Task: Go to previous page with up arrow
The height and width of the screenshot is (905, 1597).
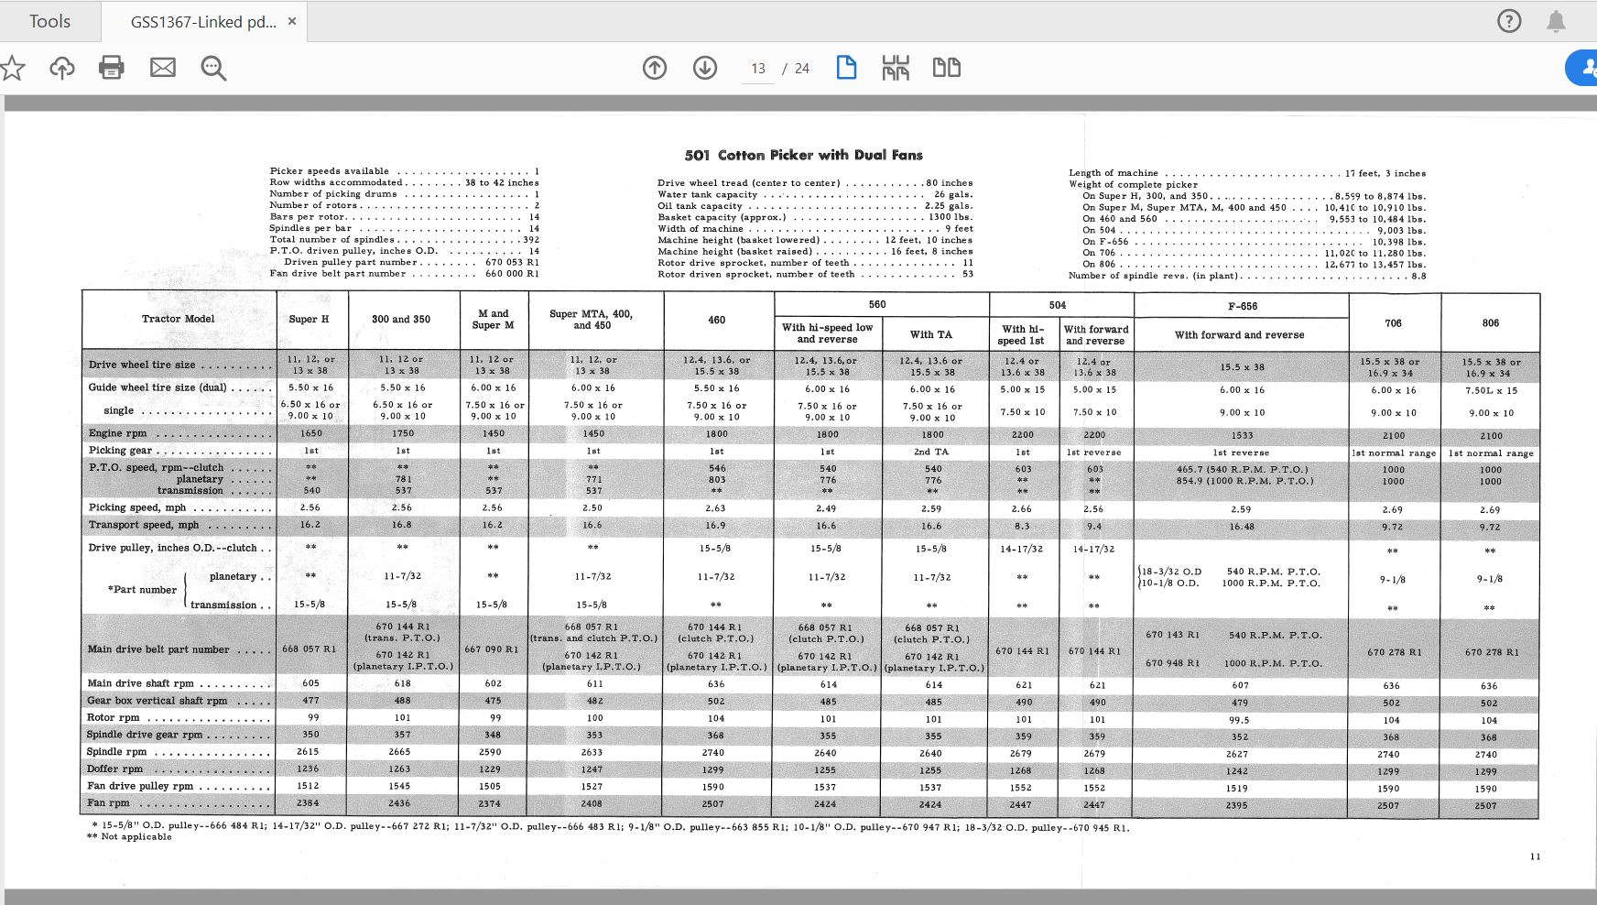Action: [655, 68]
